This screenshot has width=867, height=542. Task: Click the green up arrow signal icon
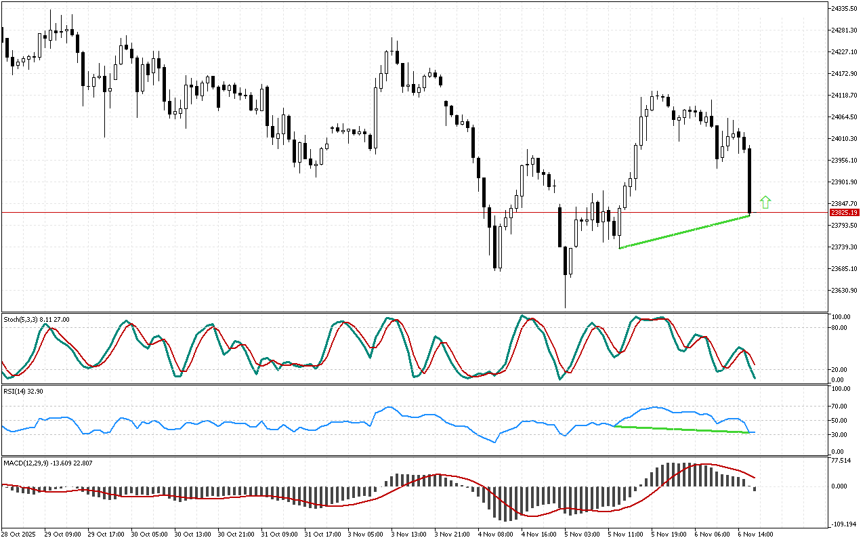click(765, 202)
